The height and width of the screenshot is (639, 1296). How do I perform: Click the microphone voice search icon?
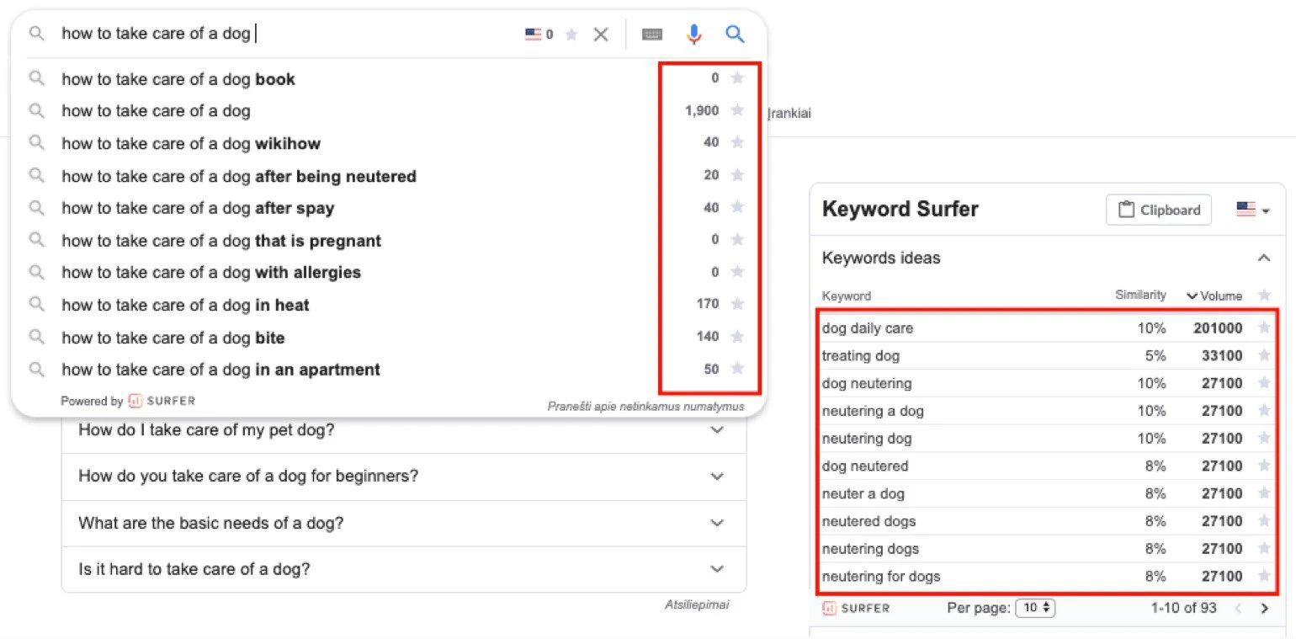click(693, 35)
